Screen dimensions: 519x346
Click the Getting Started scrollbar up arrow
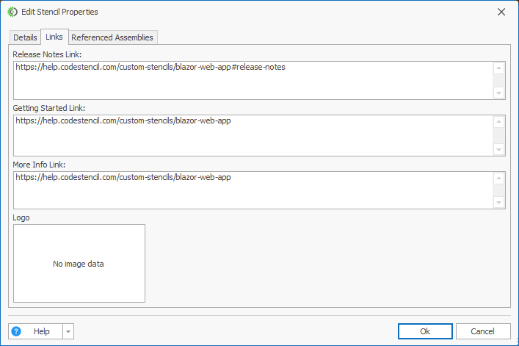point(498,122)
